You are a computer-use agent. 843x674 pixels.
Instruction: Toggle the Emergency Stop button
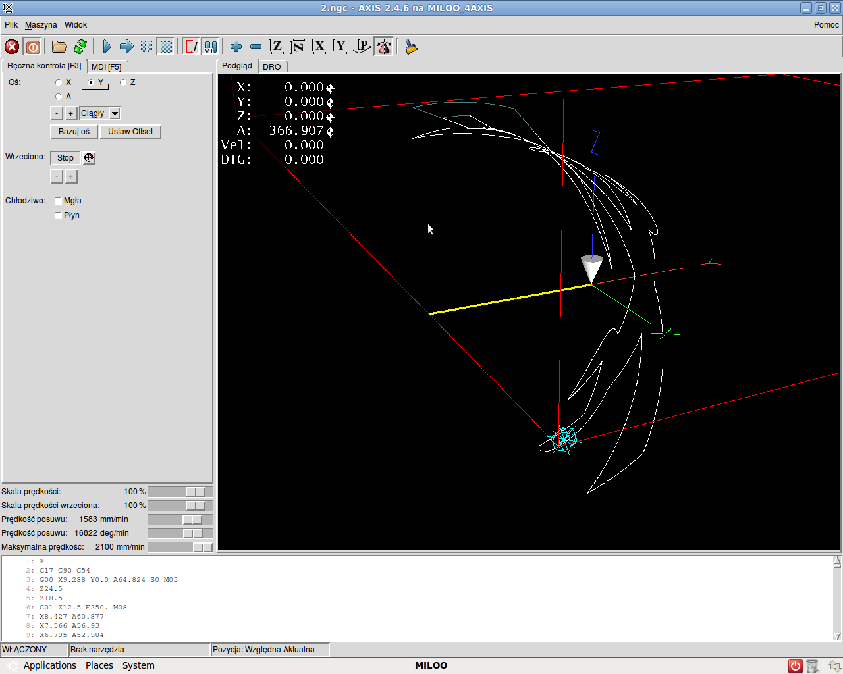point(12,47)
